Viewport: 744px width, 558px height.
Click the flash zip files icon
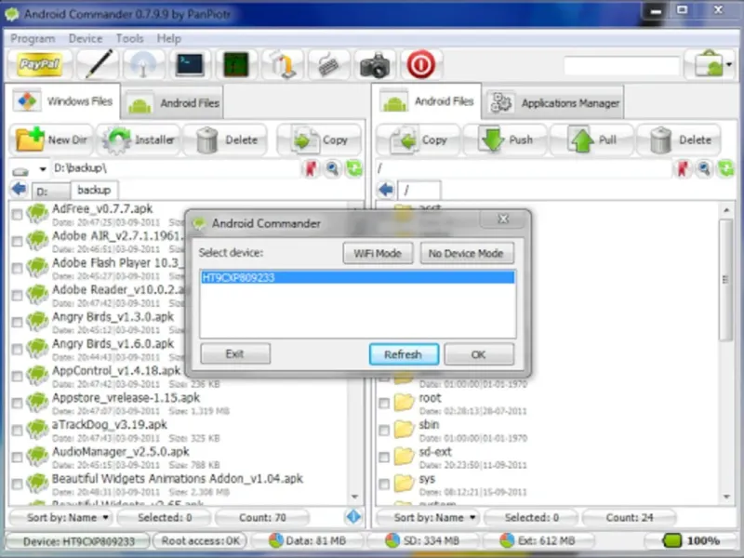(x=283, y=64)
